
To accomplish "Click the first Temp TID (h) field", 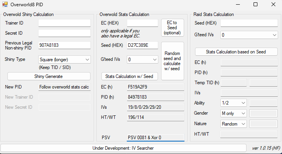I will coord(234,83).
